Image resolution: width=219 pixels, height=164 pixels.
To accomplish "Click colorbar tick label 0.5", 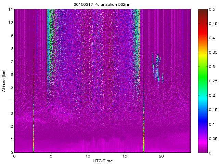I will point(212,9).
